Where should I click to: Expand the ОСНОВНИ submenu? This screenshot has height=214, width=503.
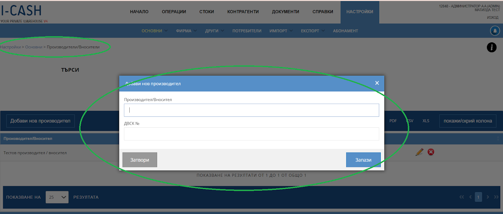tap(154, 31)
